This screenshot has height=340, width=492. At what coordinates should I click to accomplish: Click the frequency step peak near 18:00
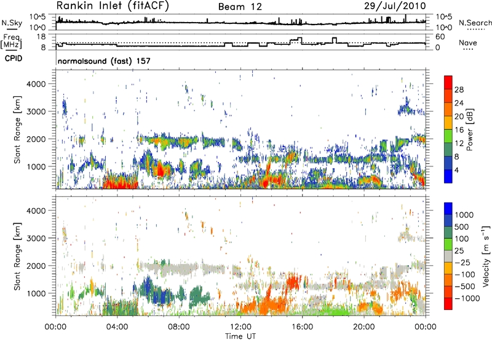coord(334,40)
